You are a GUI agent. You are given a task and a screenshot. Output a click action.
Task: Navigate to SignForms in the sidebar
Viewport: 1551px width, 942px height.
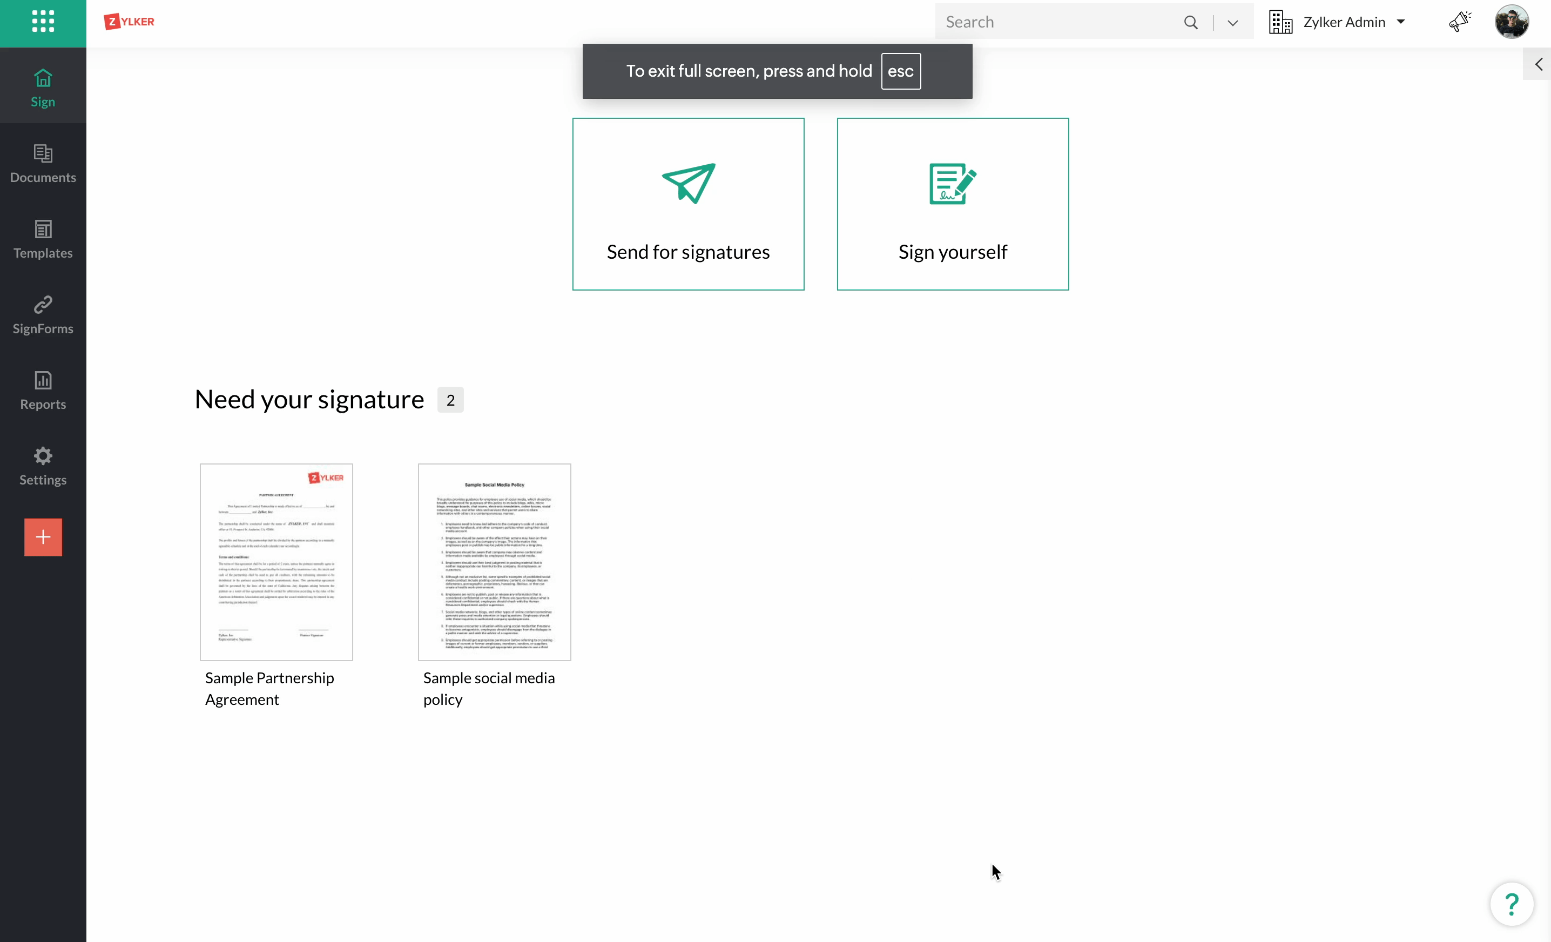(x=43, y=314)
